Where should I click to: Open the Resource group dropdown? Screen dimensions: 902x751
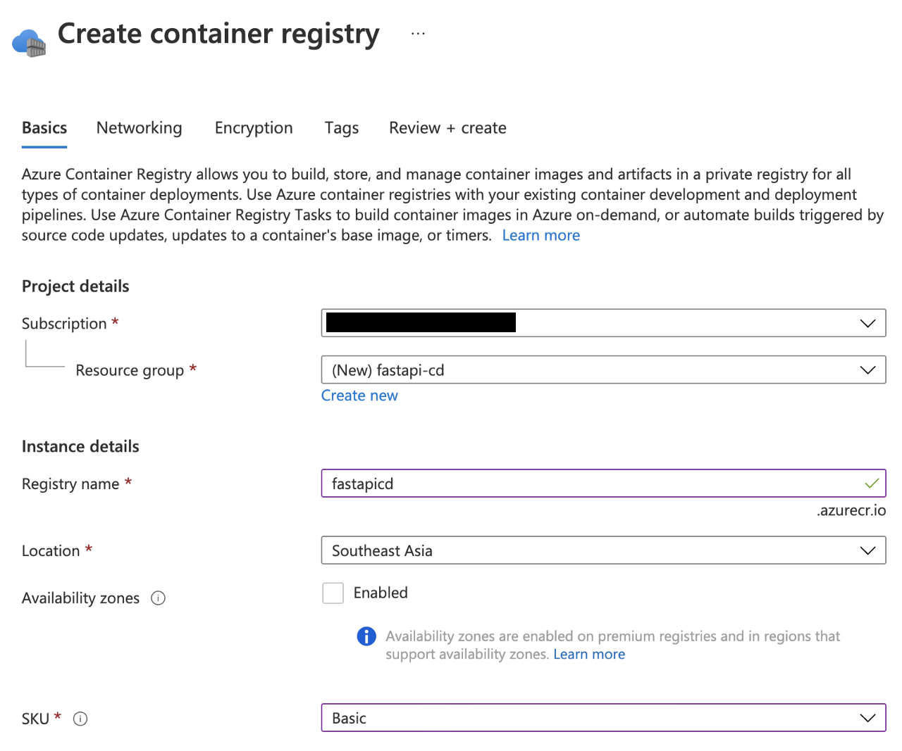[x=867, y=370]
